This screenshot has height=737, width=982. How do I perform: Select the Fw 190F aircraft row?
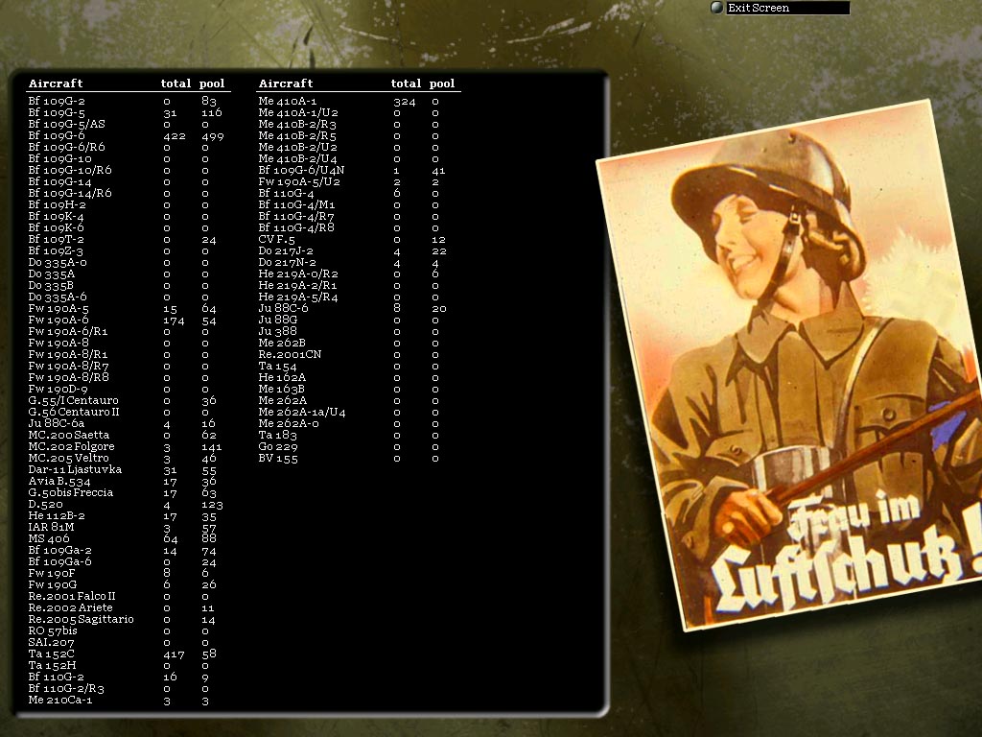[x=128, y=574]
